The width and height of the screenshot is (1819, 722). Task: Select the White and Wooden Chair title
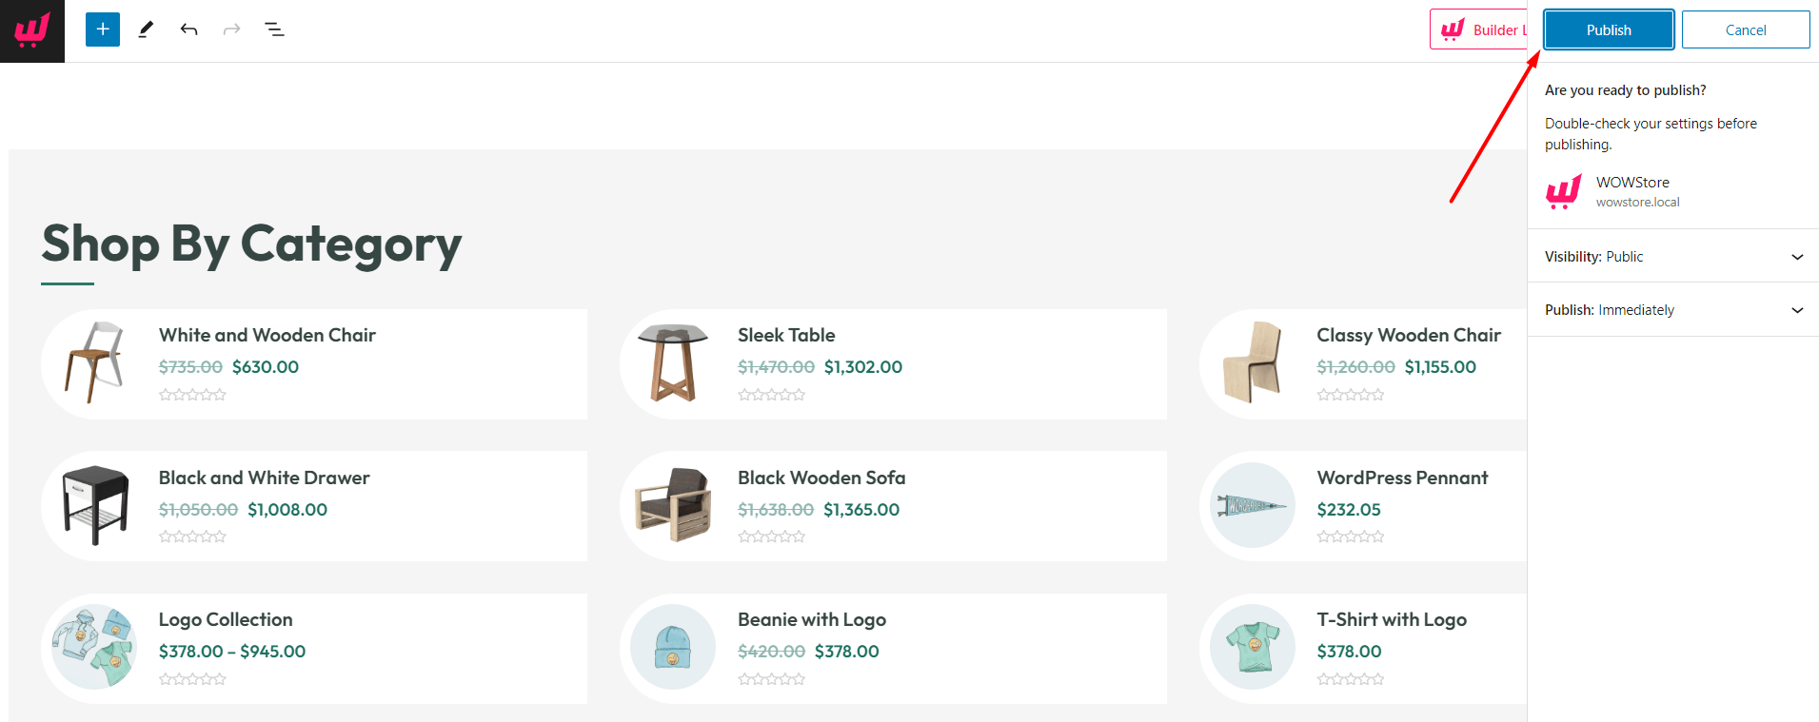pos(267,335)
